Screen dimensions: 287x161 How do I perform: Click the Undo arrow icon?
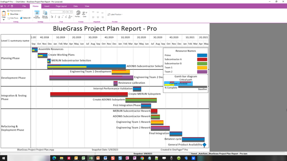click(5, 6)
